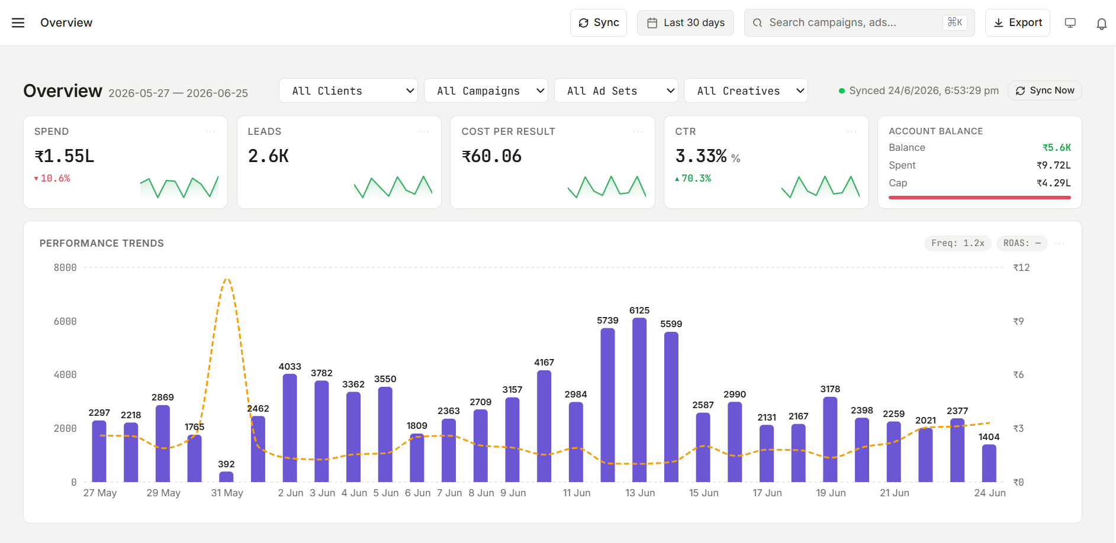Click the bar labeled 5599
Screen dimensions: 1116x543
pyautogui.click(x=671, y=407)
